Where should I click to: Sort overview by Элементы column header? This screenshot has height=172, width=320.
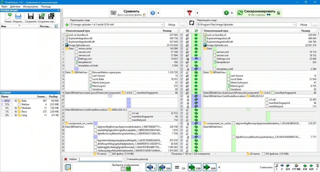(42, 97)
